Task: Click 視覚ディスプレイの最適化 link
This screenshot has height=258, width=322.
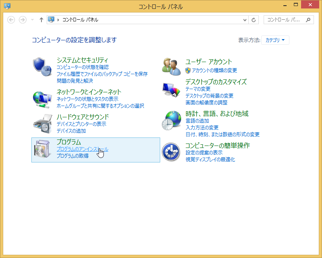Action: click(x=210, y=159)
